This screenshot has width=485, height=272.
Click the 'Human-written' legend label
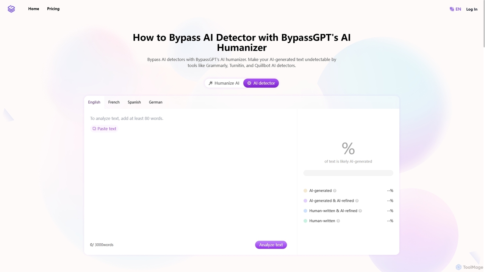tap(322, 221)
